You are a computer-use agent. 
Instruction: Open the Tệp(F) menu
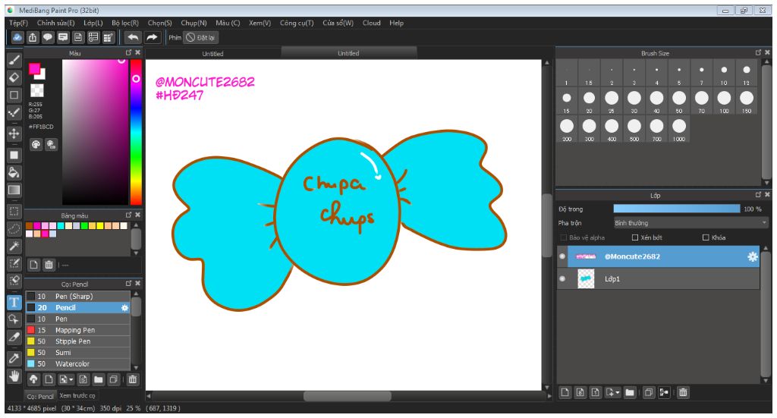pyautogui.click(x=18, y=23)
